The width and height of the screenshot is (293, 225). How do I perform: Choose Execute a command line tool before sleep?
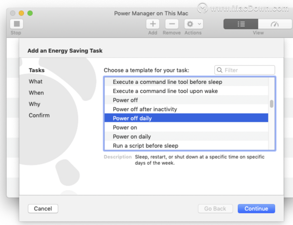coord(186,82)
